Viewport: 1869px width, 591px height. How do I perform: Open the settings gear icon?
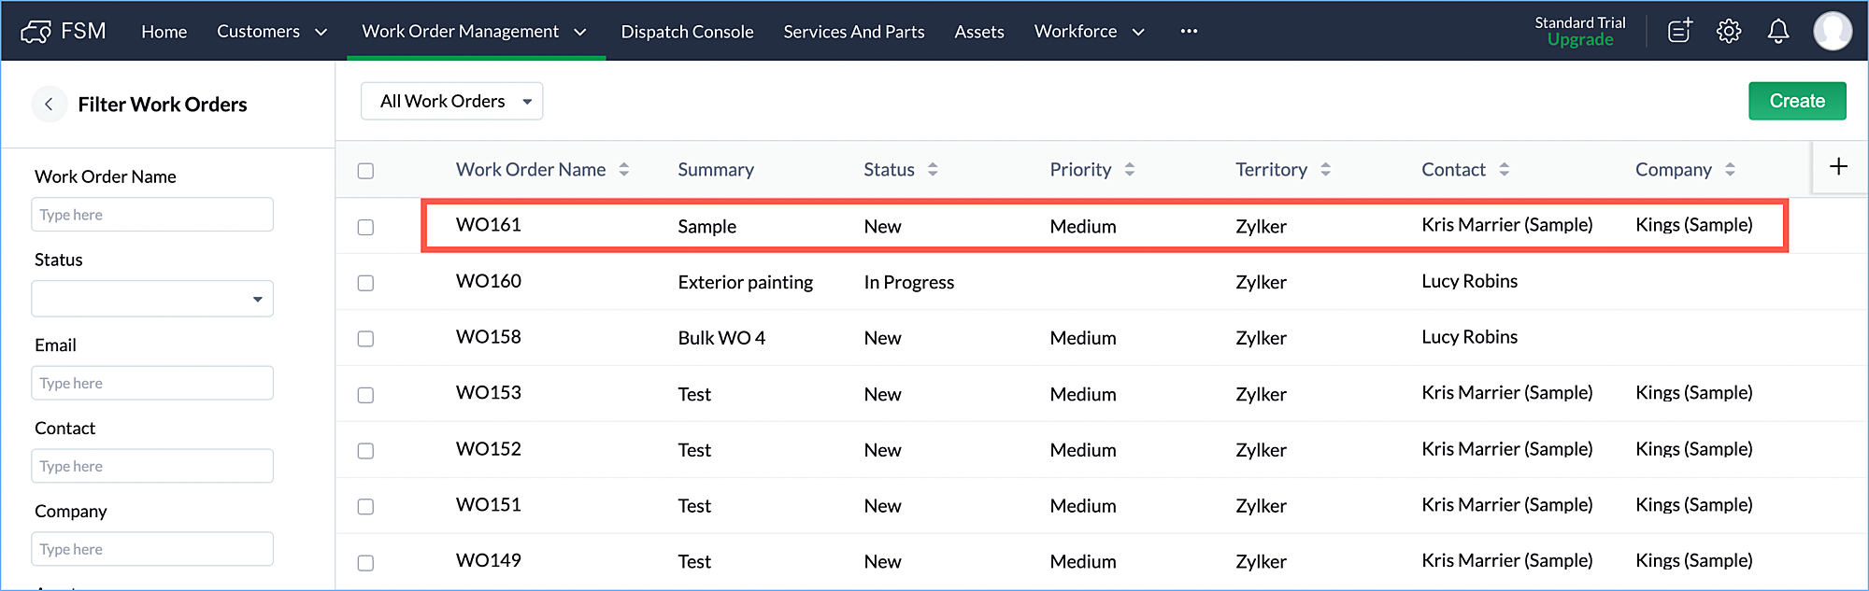click(x=1729, y=32)
